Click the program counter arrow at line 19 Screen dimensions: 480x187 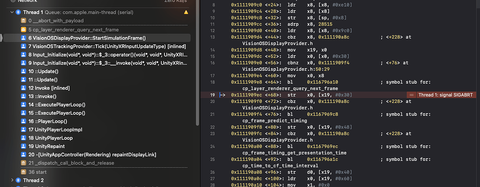pyautogui.click(x=222, y=95)
